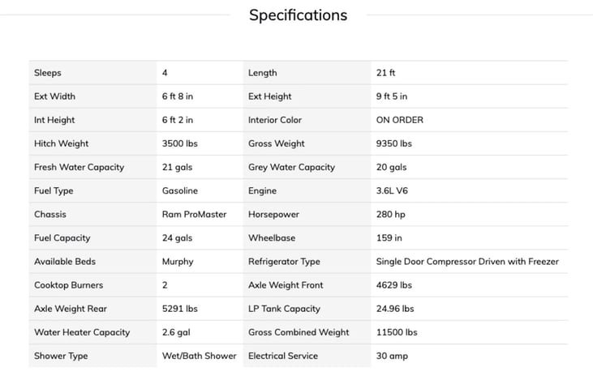
Task: Click the Murphy available beds value
Action: 178,262
